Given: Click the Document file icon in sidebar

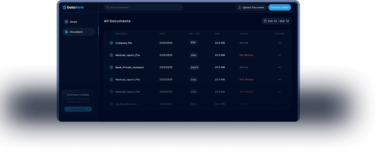Looking at the screenshot, I should tap(66, 32).
